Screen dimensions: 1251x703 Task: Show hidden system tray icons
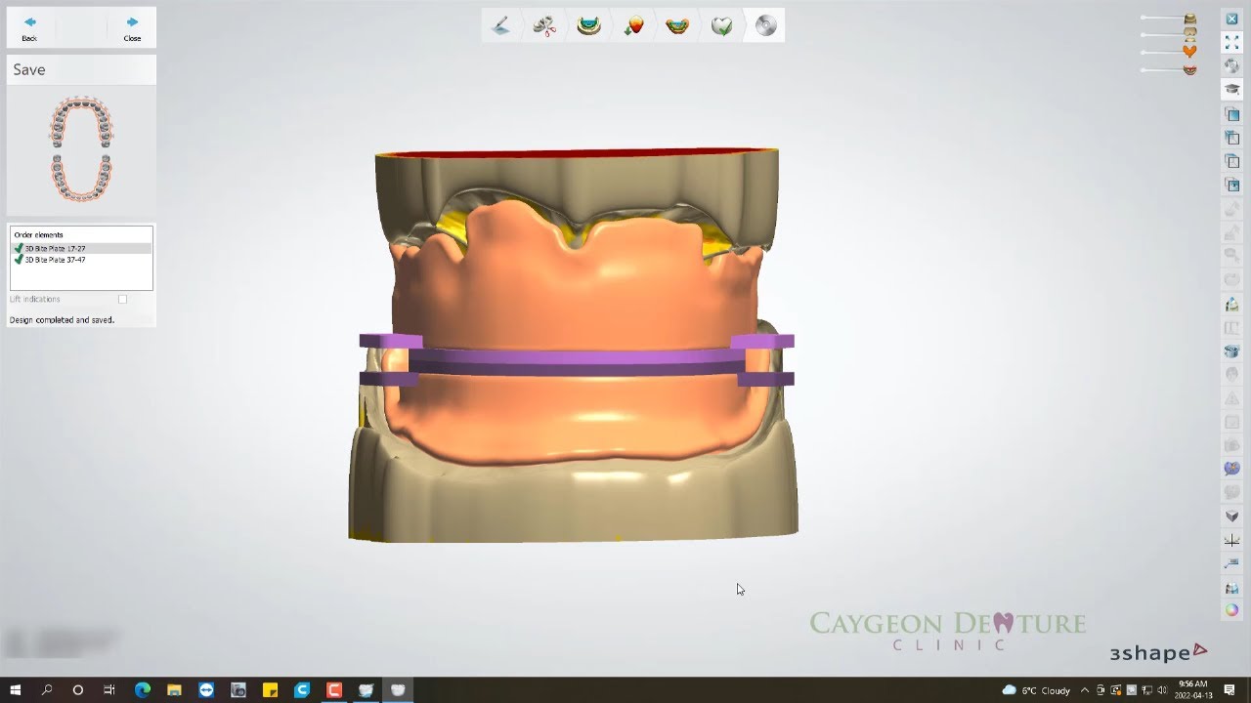tap(1085, 690)
